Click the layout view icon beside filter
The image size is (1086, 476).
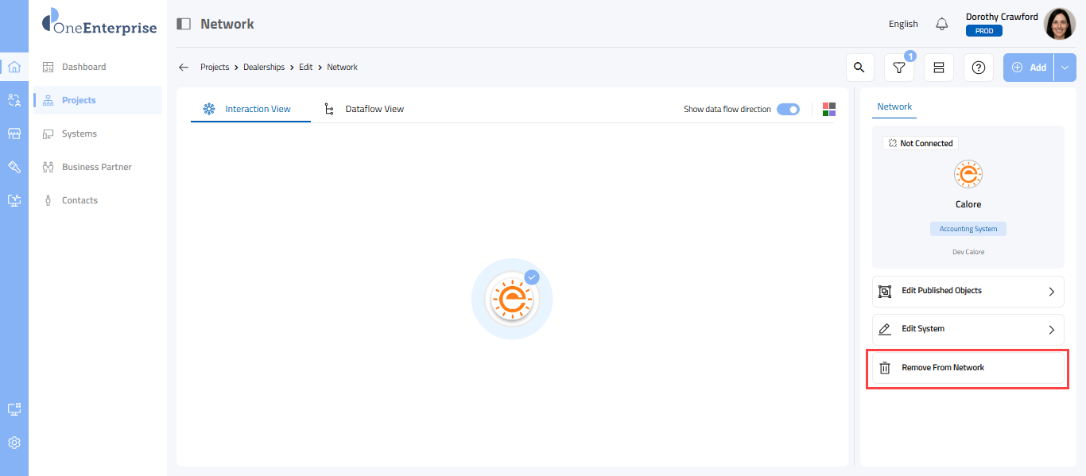tap(939, 68)
